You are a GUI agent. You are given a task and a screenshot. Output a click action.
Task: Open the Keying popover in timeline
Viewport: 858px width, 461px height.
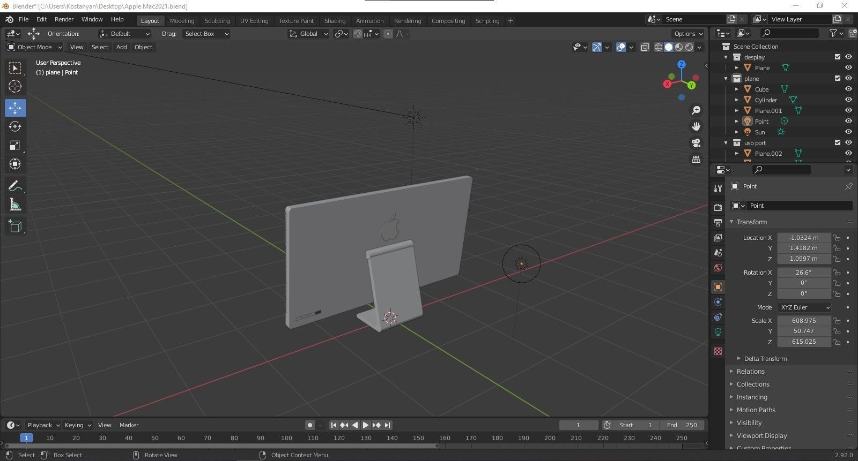(x=78, y=425)
